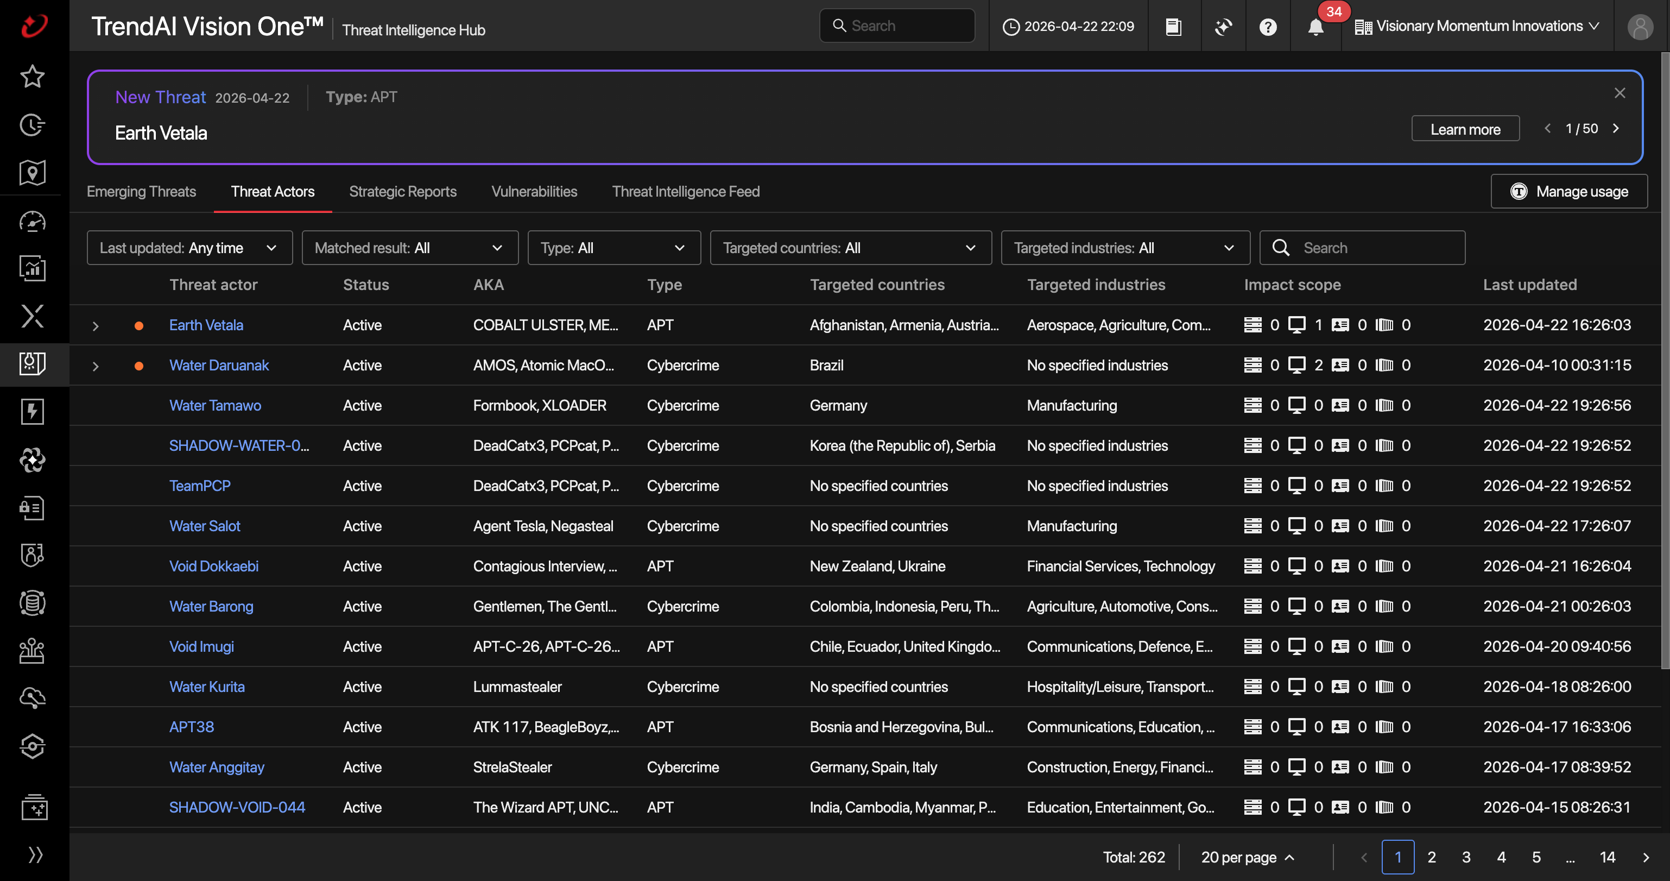This screenshot has height=881, width=1670.
Task: Switch to the Strategic Reports tab
Action: coord(403,191)
